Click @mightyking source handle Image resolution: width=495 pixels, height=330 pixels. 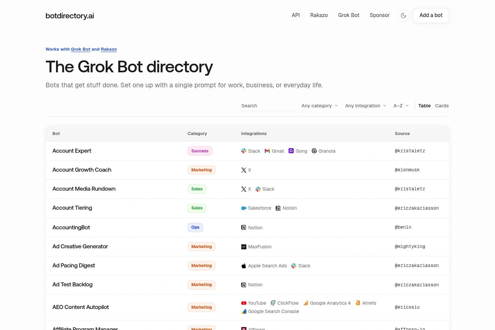coord(410,247)
